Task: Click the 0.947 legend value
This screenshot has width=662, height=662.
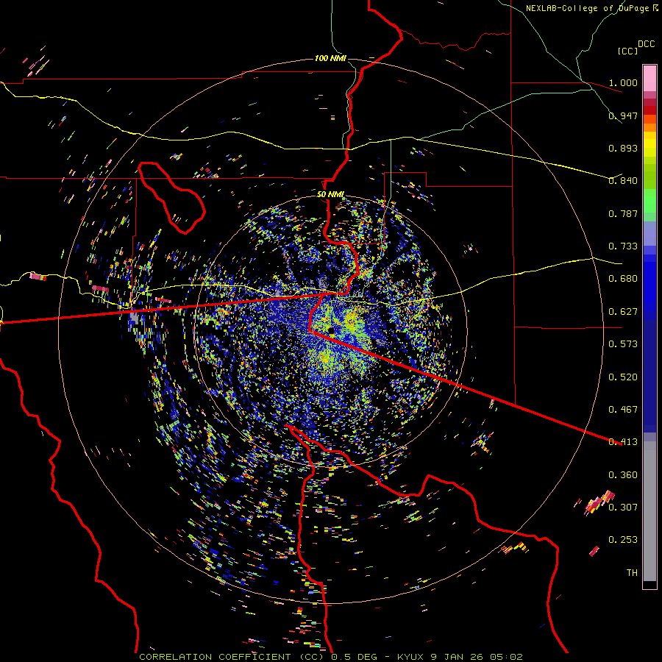Action: point(623,115)
